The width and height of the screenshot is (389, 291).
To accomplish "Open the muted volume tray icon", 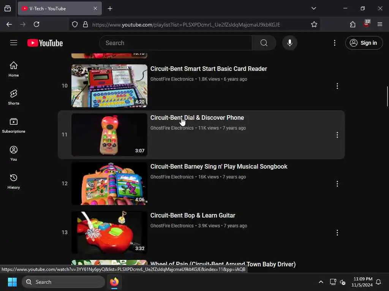I will tap(343, 282).
